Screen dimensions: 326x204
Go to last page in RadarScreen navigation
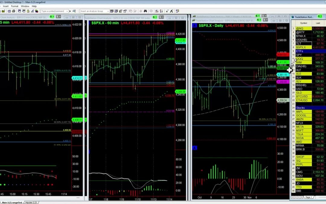(x=302, y=197)
